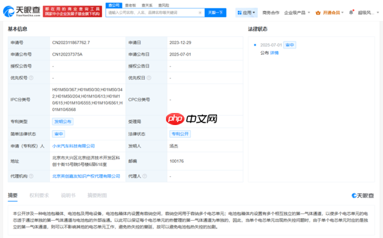
Task: Click the 专利公开 legal status tag
Action: [180, 134]
